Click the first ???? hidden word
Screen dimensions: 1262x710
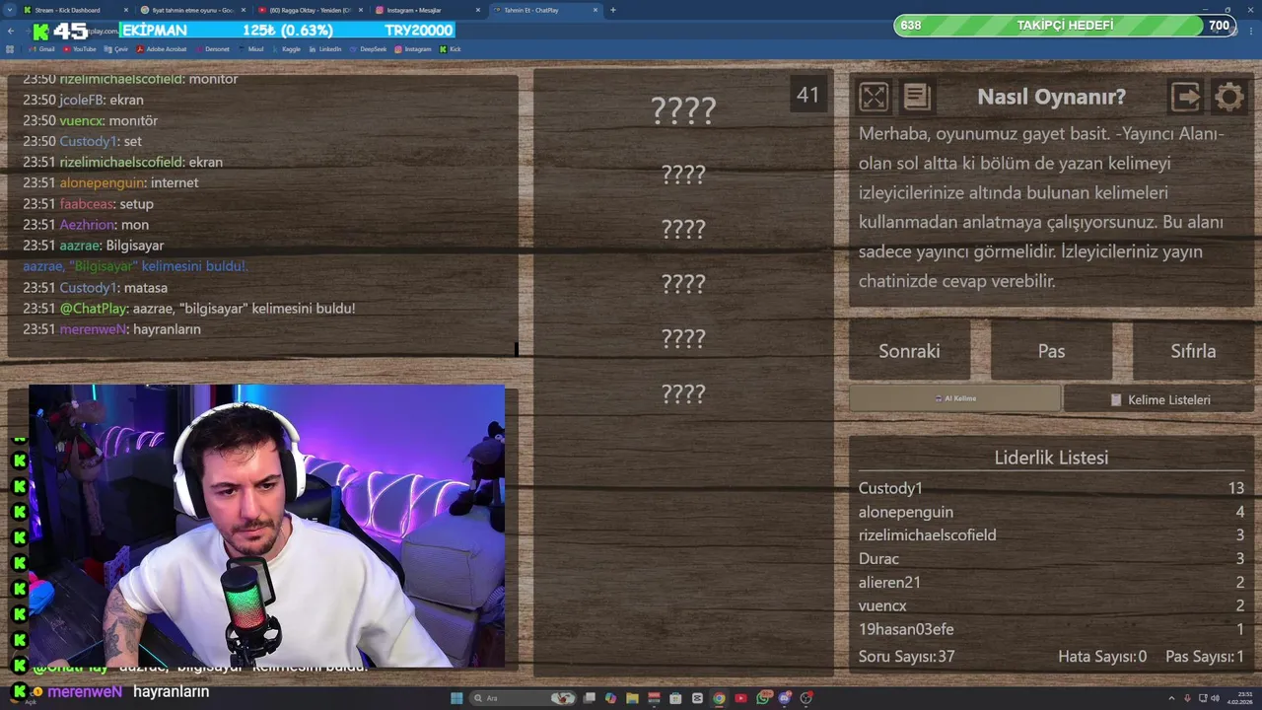coord(683,109)
